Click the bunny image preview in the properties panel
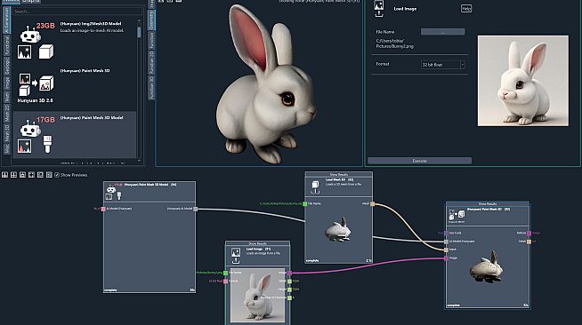The width and height of the screenshot is (582, 325). [523, 81]
